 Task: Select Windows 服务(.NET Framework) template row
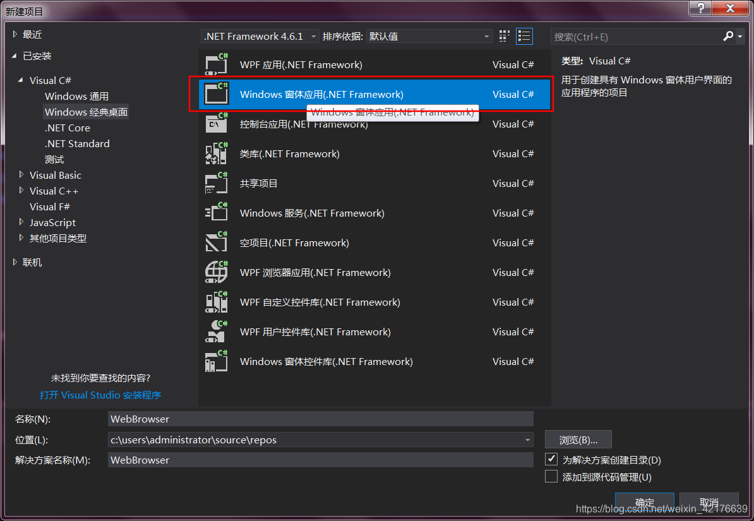pos(375,213)
